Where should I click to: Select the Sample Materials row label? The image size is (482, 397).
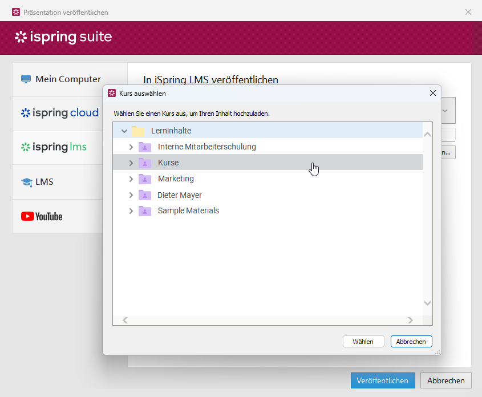[188, 210]
